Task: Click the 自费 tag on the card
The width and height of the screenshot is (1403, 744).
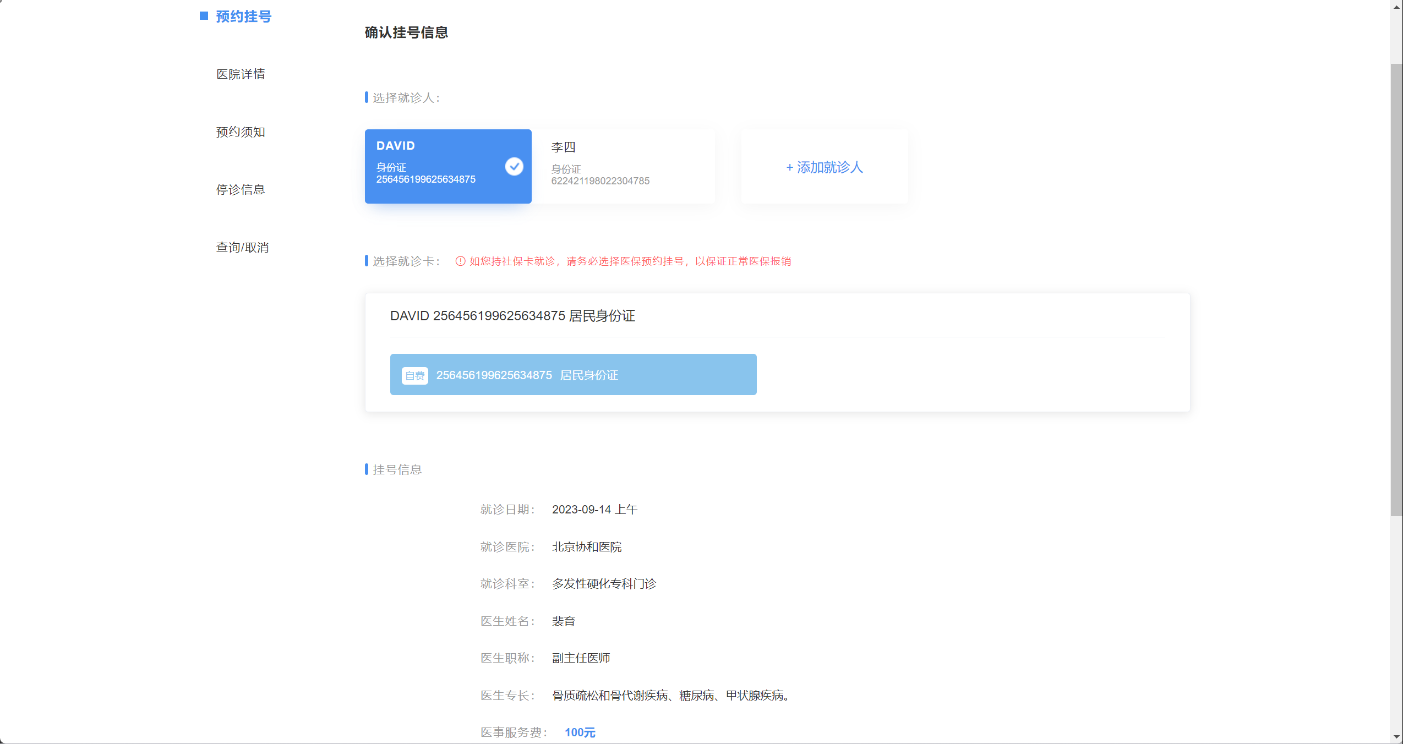Action: [415, 375]
